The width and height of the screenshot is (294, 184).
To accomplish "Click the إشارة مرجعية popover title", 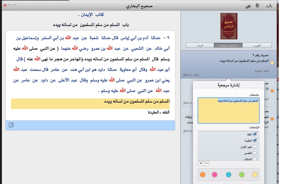I will click(229, 85).
